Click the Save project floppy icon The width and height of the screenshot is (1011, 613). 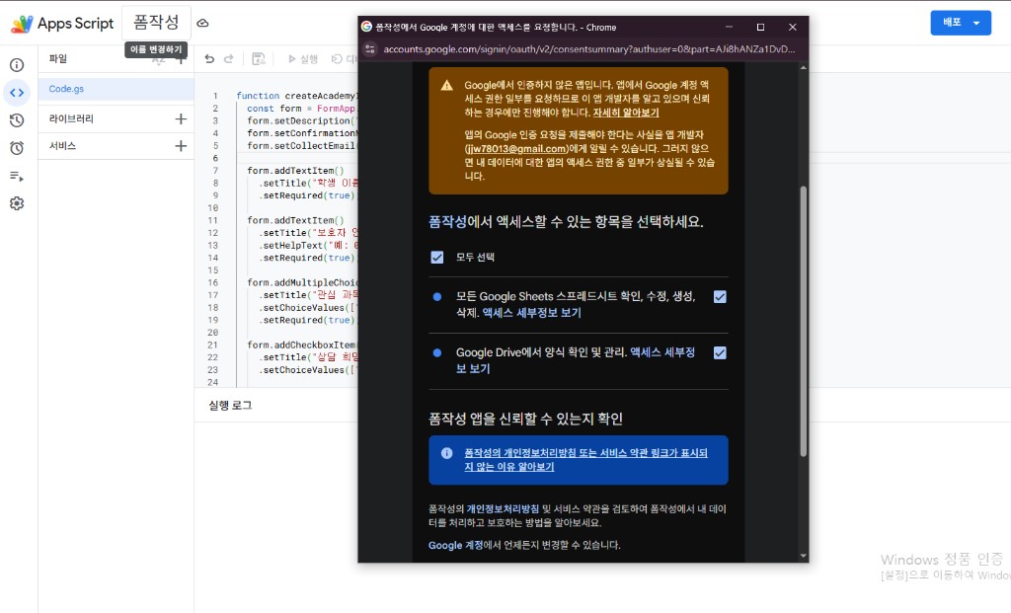[x=259, y=58]
